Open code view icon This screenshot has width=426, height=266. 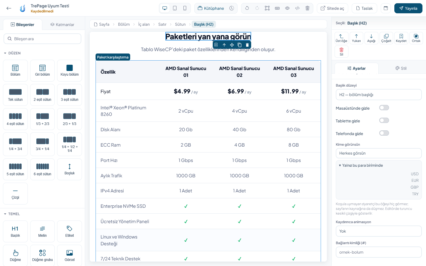(x=297, y=8)
